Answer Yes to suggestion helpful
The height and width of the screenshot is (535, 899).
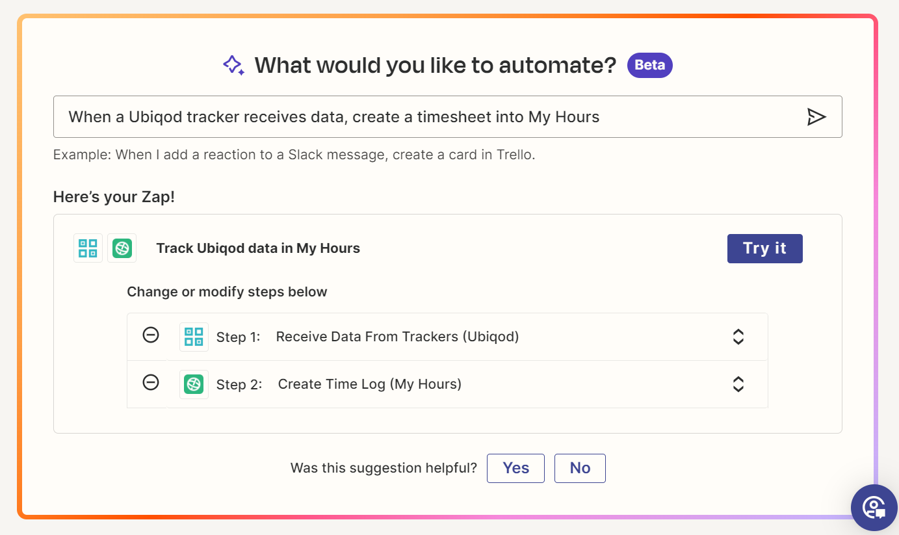(515, 468)
